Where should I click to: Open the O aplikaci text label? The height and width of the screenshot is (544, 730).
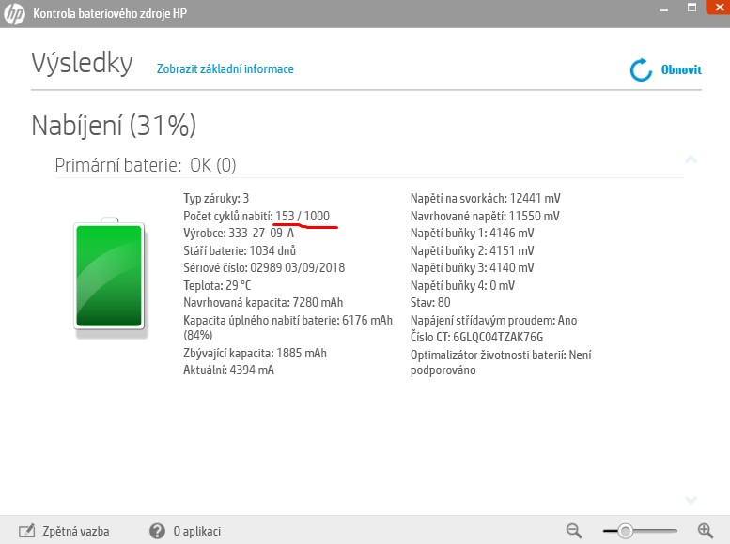pos(196,531)
